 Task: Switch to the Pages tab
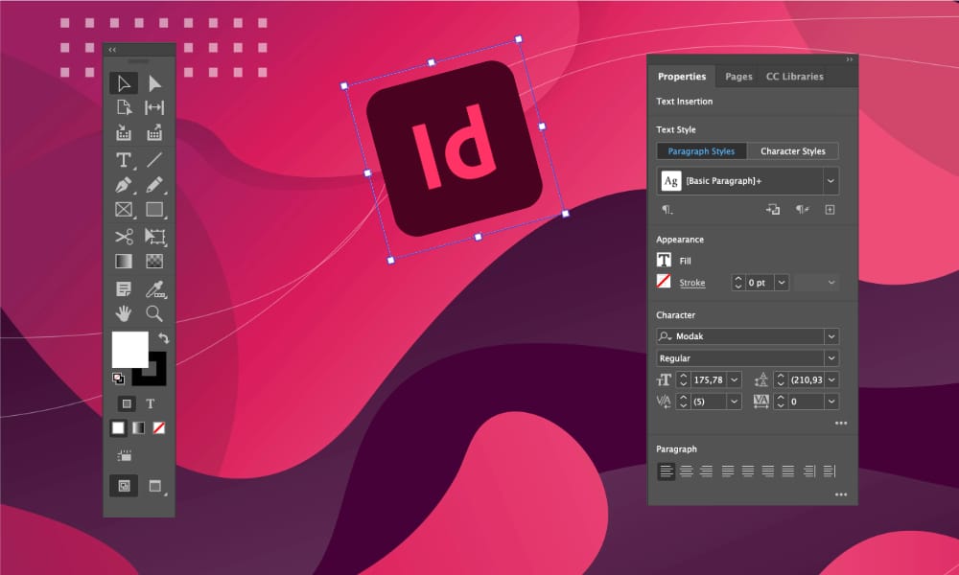(x=738, y=77)
